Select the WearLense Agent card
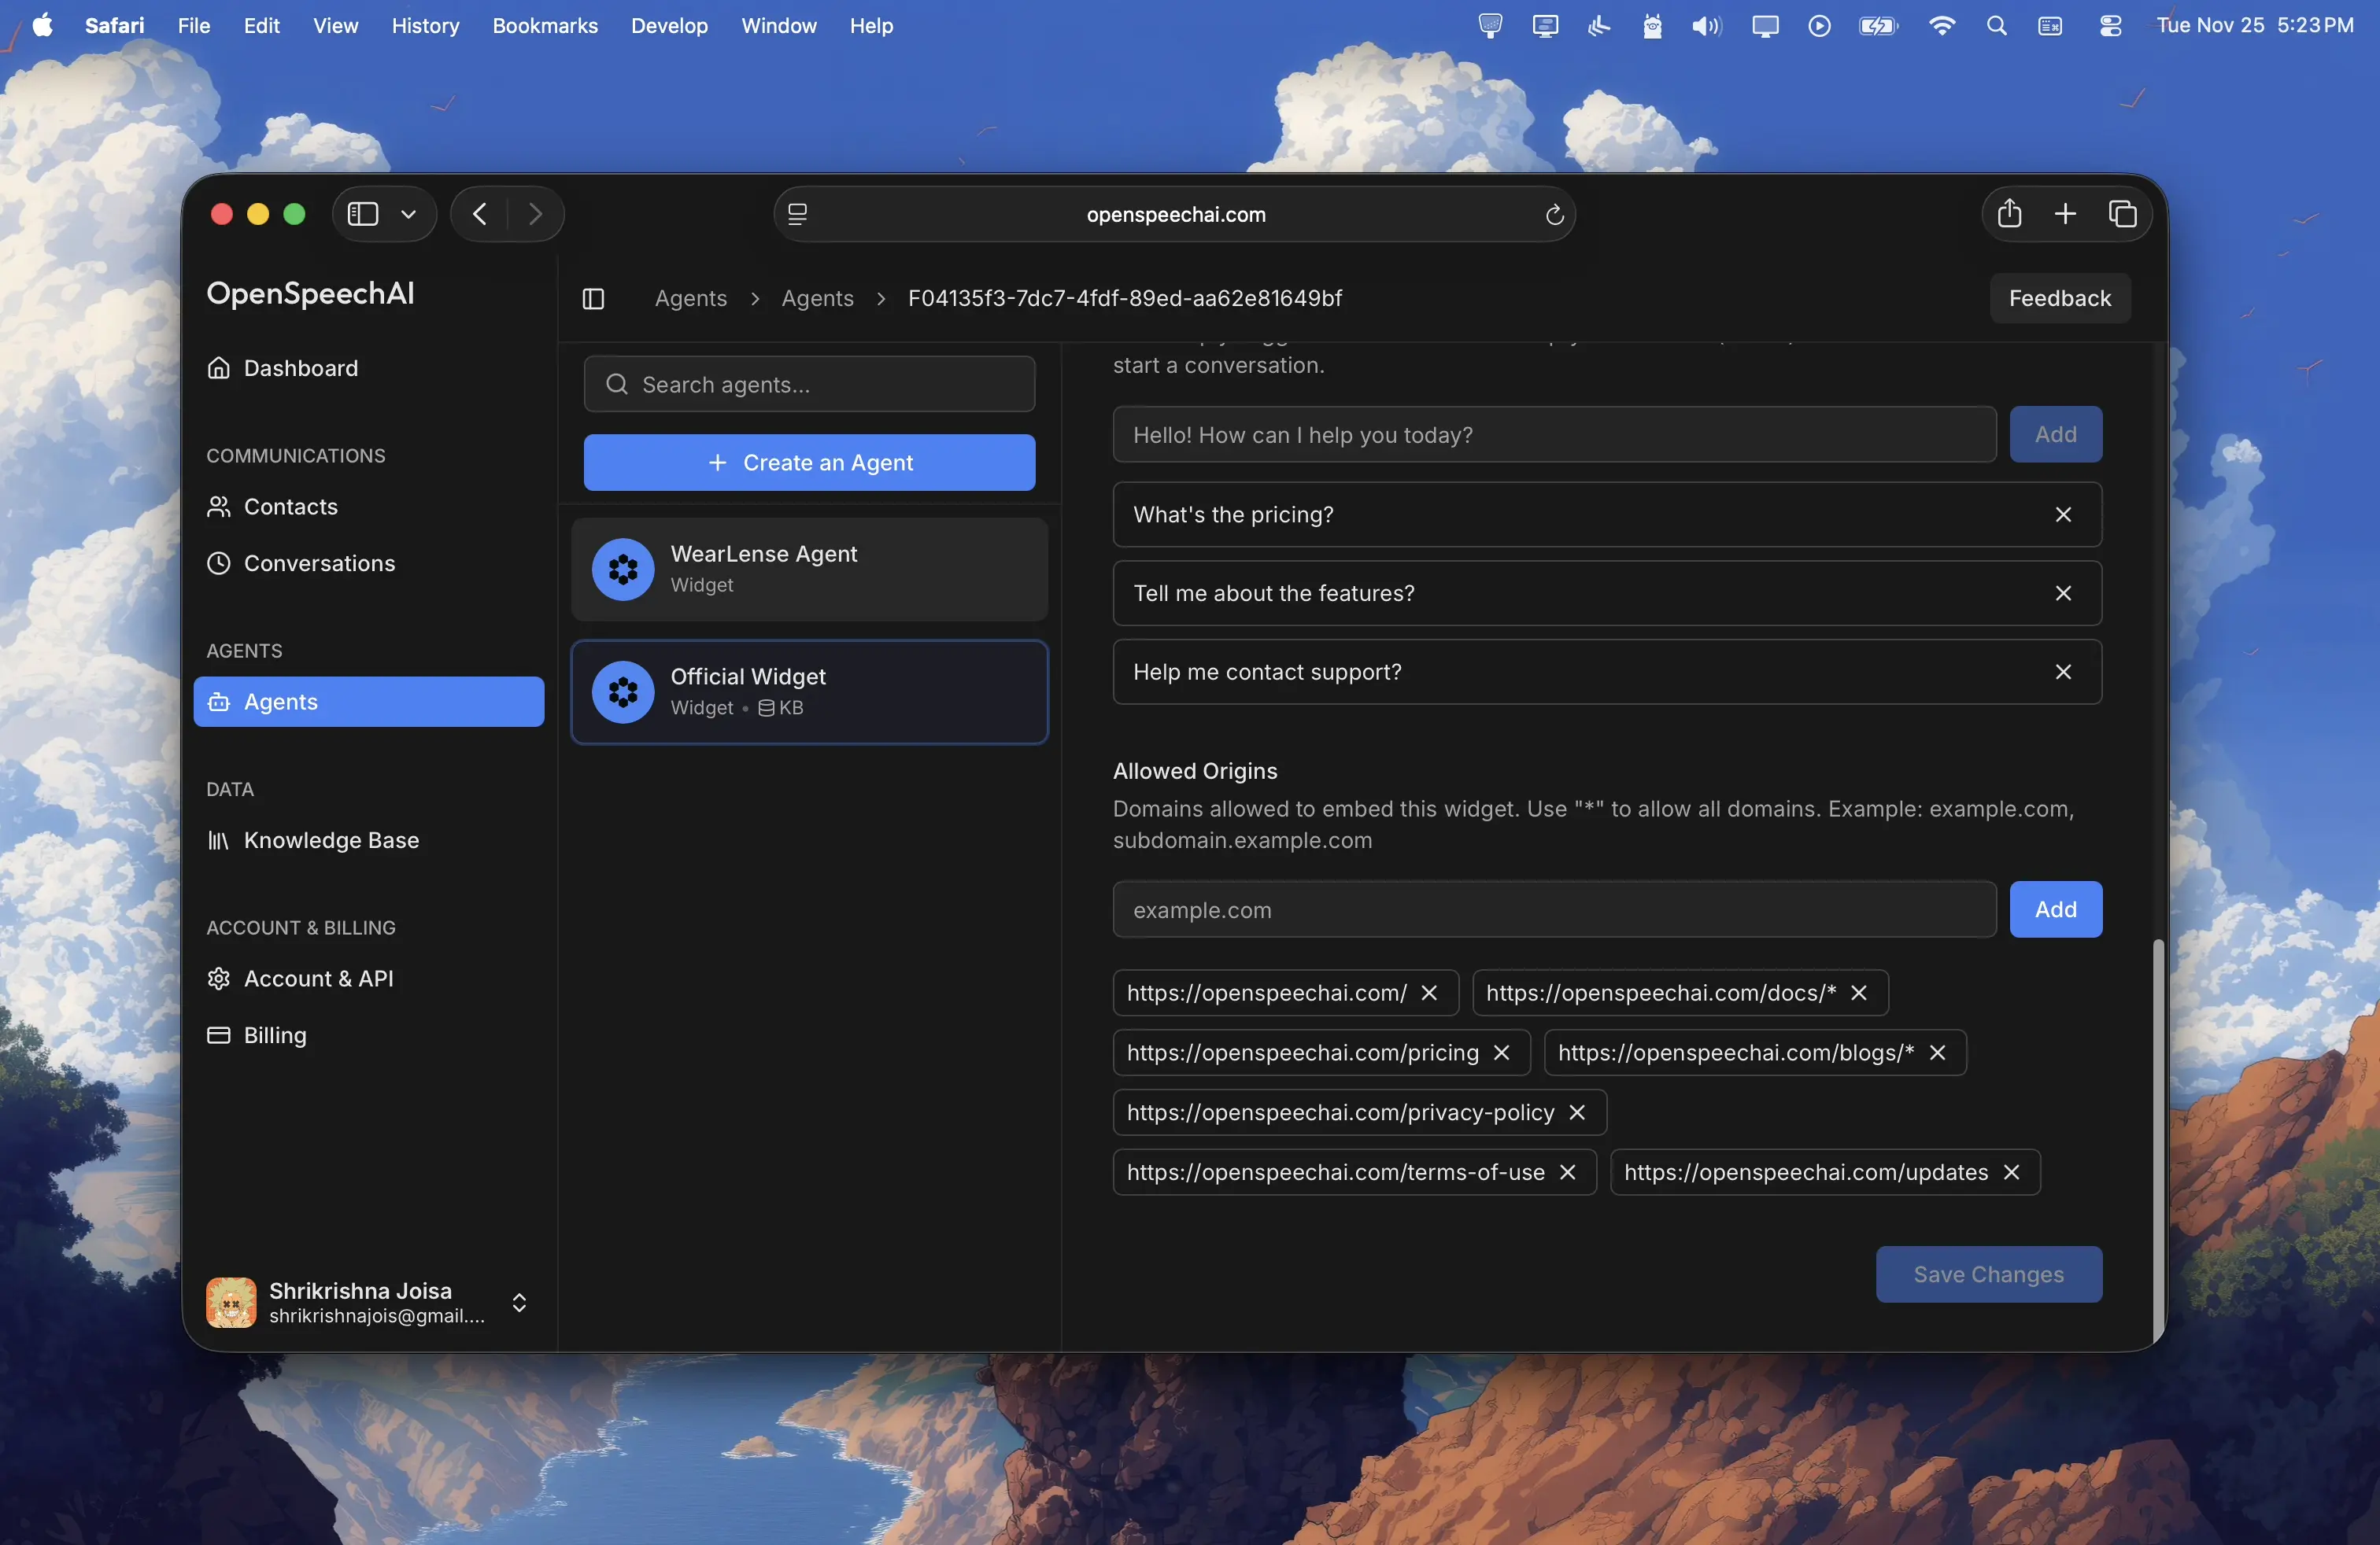 (809, 569)
